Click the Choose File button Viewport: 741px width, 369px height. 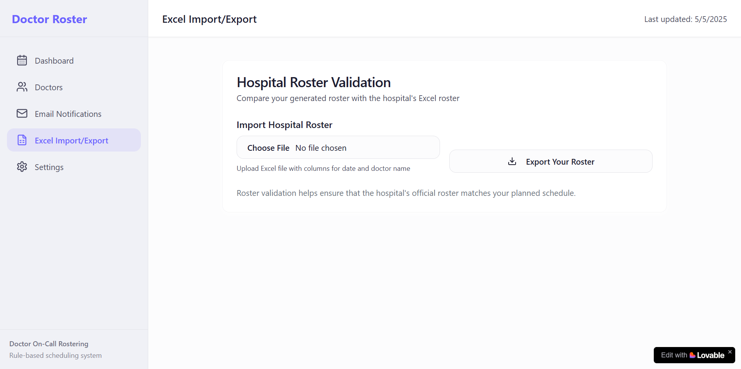[x=268, y=148]
